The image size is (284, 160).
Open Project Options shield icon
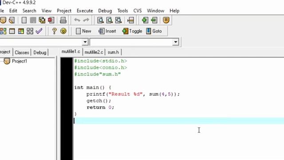click(x=166, y=20)
